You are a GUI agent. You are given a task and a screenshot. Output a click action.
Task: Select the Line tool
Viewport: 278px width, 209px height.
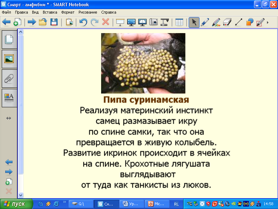tap(238, 22)
